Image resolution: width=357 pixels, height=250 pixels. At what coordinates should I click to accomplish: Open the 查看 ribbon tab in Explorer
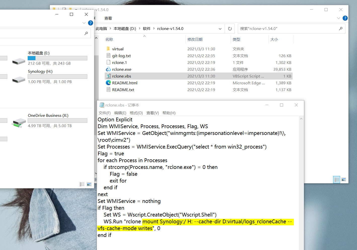(x=108, y=18)
